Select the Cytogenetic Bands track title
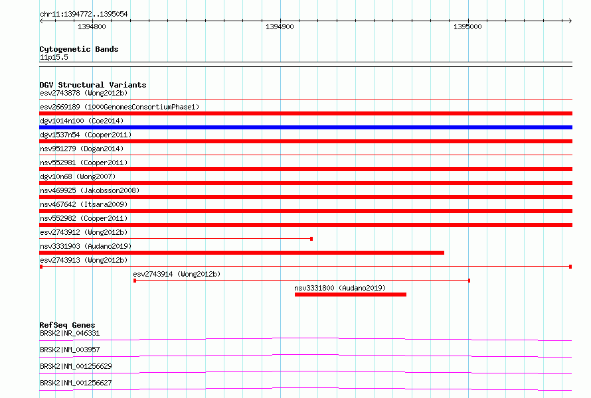The height and width of the screenshot is (398, 591). [x=79, y=49]
